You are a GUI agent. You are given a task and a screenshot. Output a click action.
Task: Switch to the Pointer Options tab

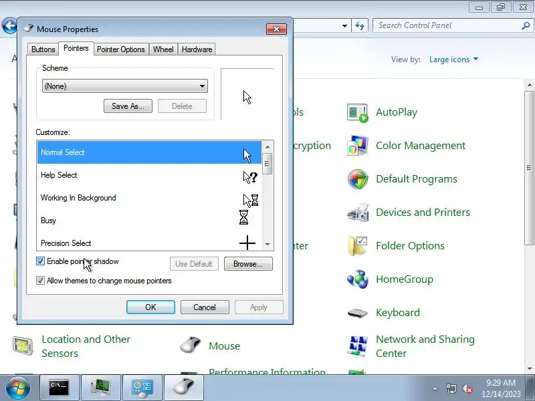tap(121, 49)
